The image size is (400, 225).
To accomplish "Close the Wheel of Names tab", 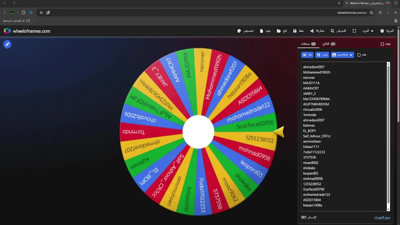I will 347,3.
